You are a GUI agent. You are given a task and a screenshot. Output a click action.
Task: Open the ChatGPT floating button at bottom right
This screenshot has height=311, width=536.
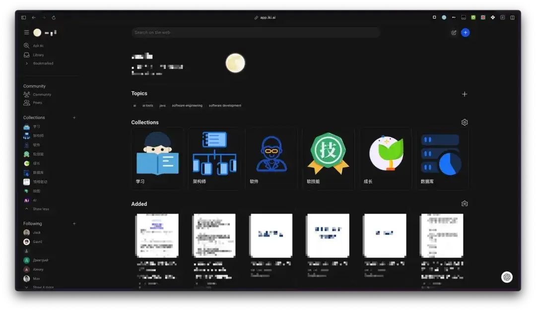coord(507,277)
